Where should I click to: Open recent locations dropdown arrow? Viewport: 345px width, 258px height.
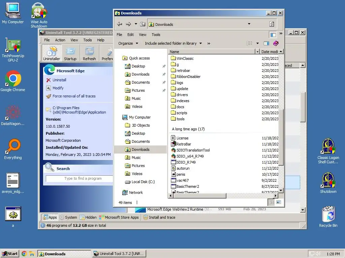coord(136,24)
